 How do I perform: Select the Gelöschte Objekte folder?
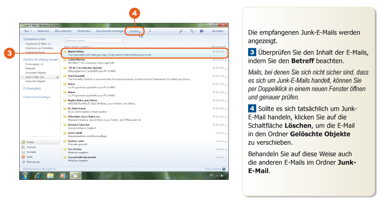(x=36, y=81)
